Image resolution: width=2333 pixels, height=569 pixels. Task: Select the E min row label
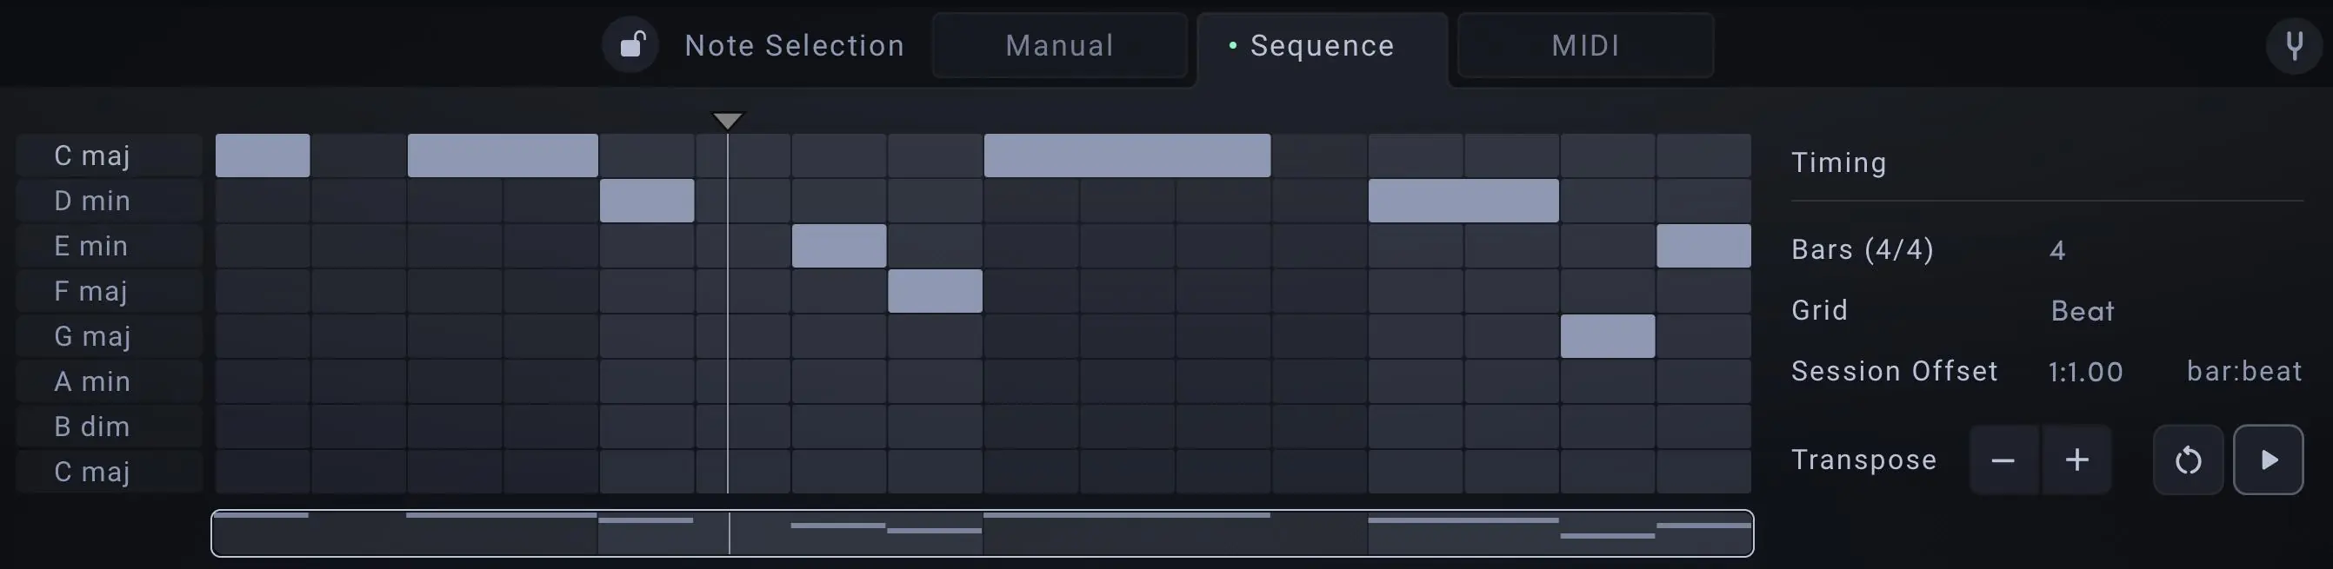109,246
